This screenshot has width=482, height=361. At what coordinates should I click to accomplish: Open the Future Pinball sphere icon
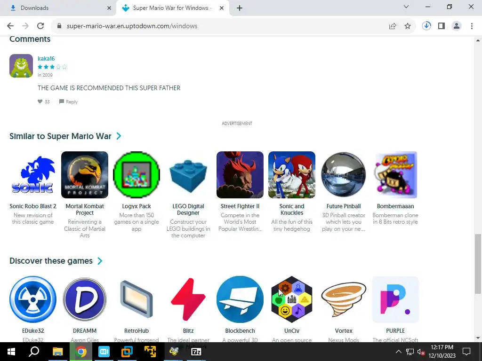[343, 175]
